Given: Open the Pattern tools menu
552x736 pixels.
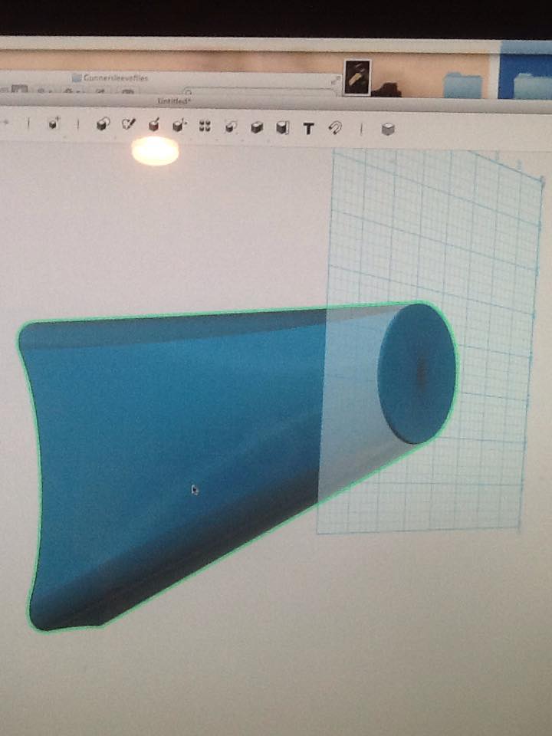Looking at the screenshot, I should click(205, 126).
